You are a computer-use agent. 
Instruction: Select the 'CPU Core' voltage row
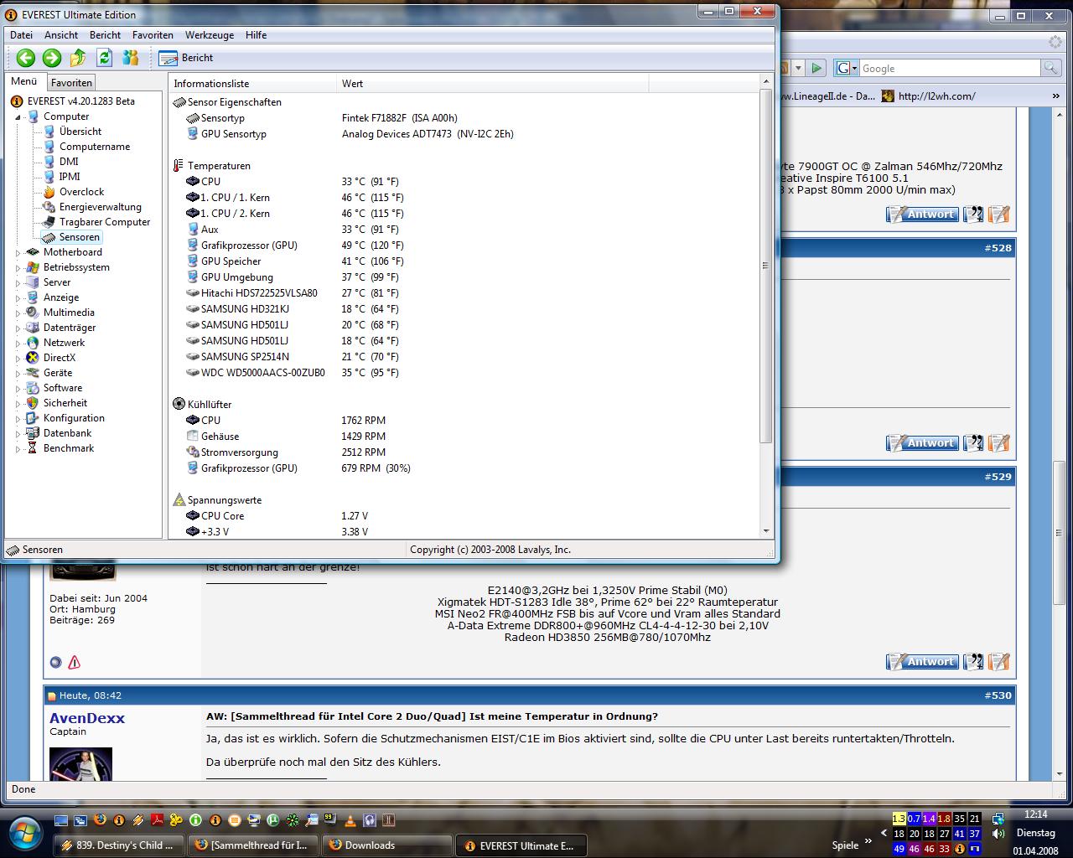click(x=464, y=516)
